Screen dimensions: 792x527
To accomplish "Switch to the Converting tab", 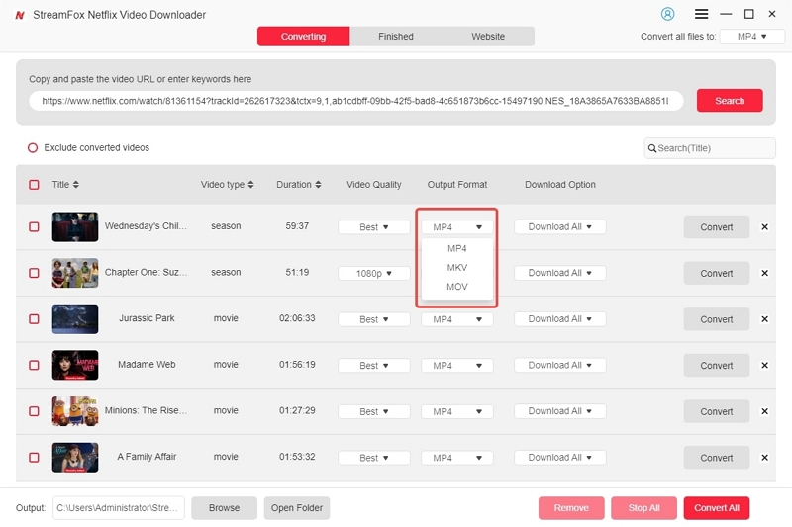I will pos(303,37).
